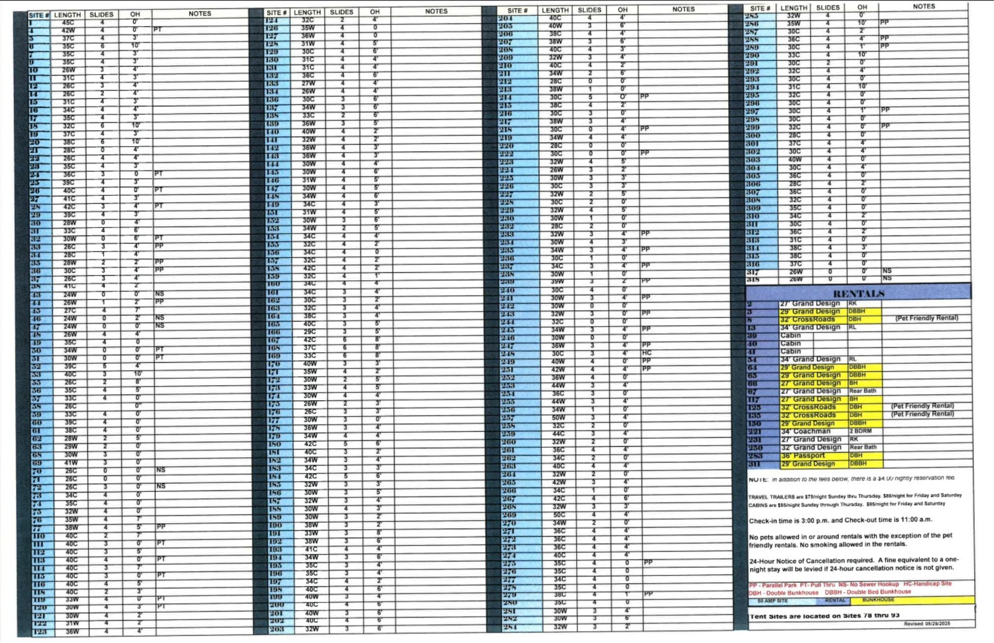Viewport: 994px width, 643px height.
Task: Select the Check-in time 3:00 p.m. sentence
Action: point(841,520)
